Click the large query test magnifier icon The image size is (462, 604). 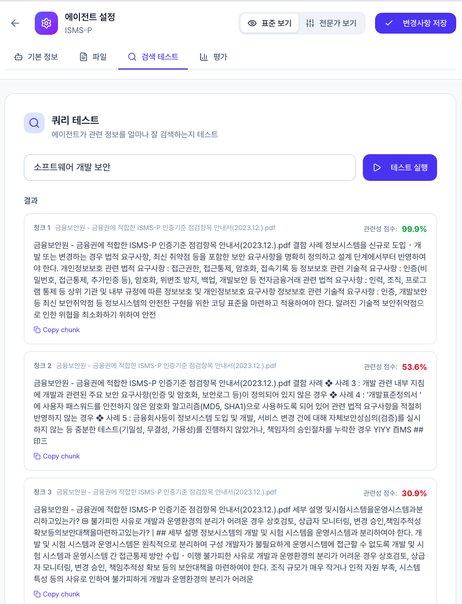pyautogui.click(x=34, y=123)
